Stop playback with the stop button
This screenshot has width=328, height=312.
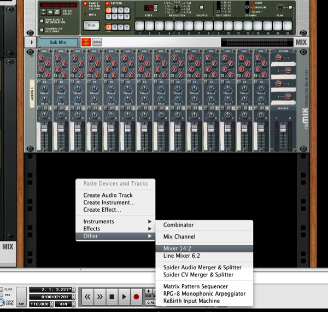[x=112, y=297]
